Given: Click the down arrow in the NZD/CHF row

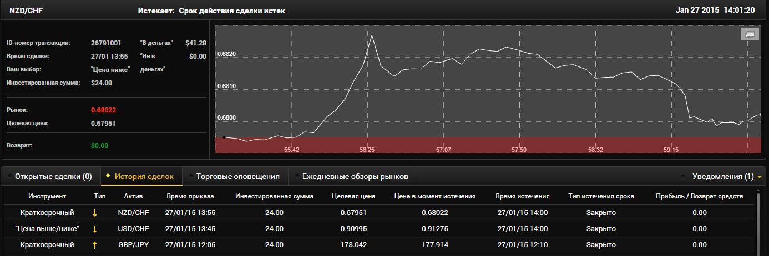Looking at the screenshot, I should [x=95, y=213].
